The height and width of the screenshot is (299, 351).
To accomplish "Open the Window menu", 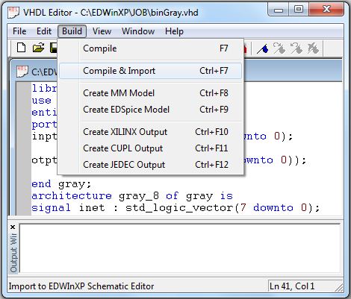I will 138,31.
